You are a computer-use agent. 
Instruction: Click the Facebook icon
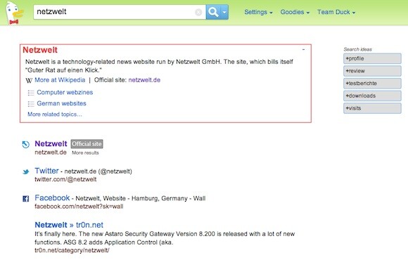[x=26, y=199]
